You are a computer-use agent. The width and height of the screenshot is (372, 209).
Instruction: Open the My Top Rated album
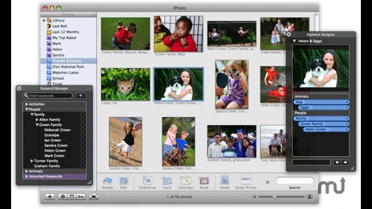tap(64, 38)
